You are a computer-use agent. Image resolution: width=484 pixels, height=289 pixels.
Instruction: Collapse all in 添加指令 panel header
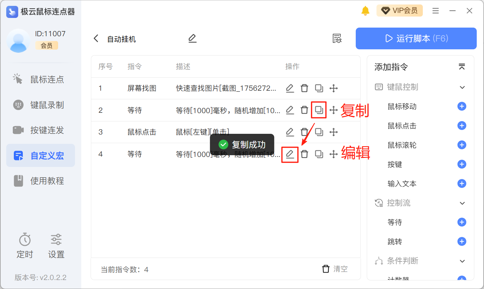[x=462, y=67]
